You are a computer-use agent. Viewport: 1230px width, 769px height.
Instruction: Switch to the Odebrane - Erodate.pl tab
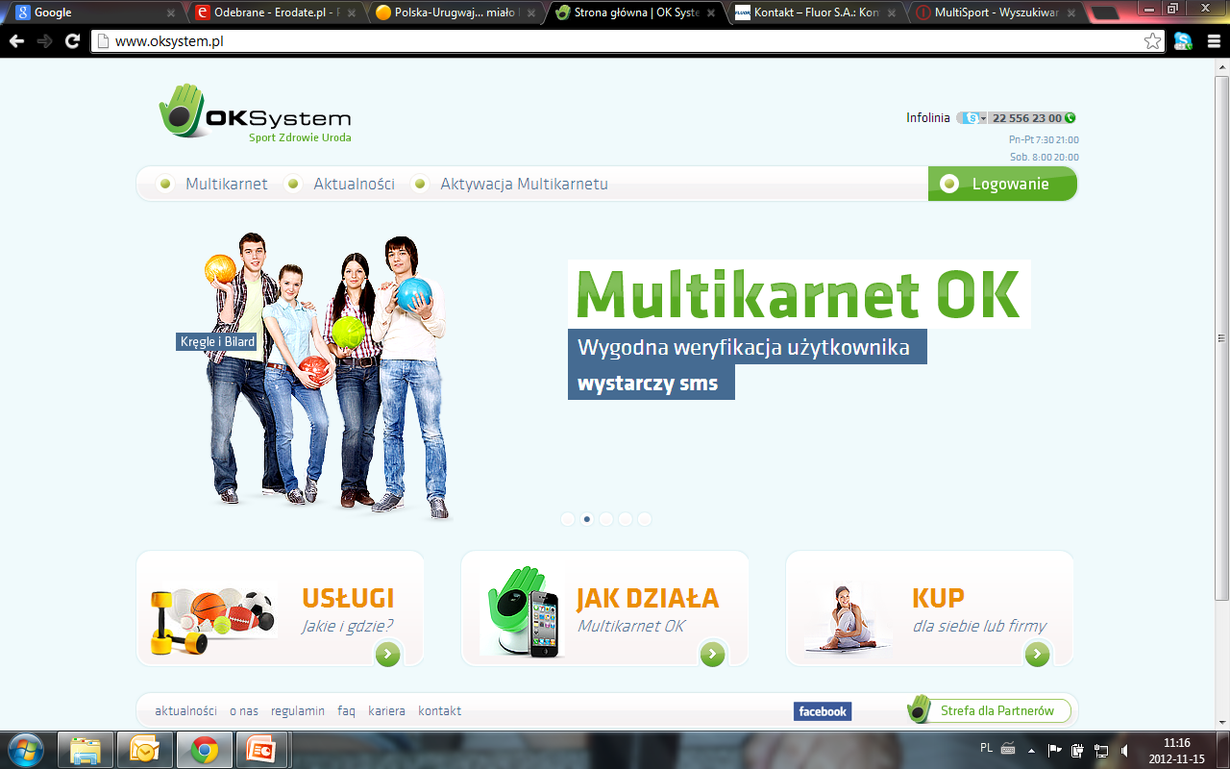coord(275,12)
